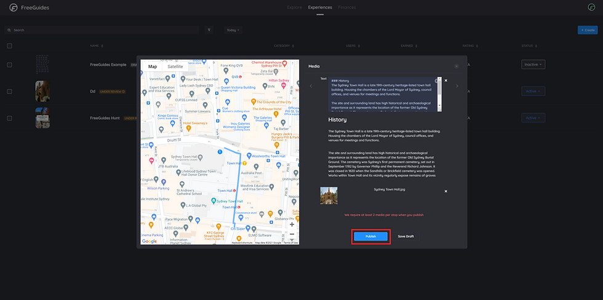This screenshot has height=300, width=603.
Task: Switch the map to Map view
Action: [153, 66]
